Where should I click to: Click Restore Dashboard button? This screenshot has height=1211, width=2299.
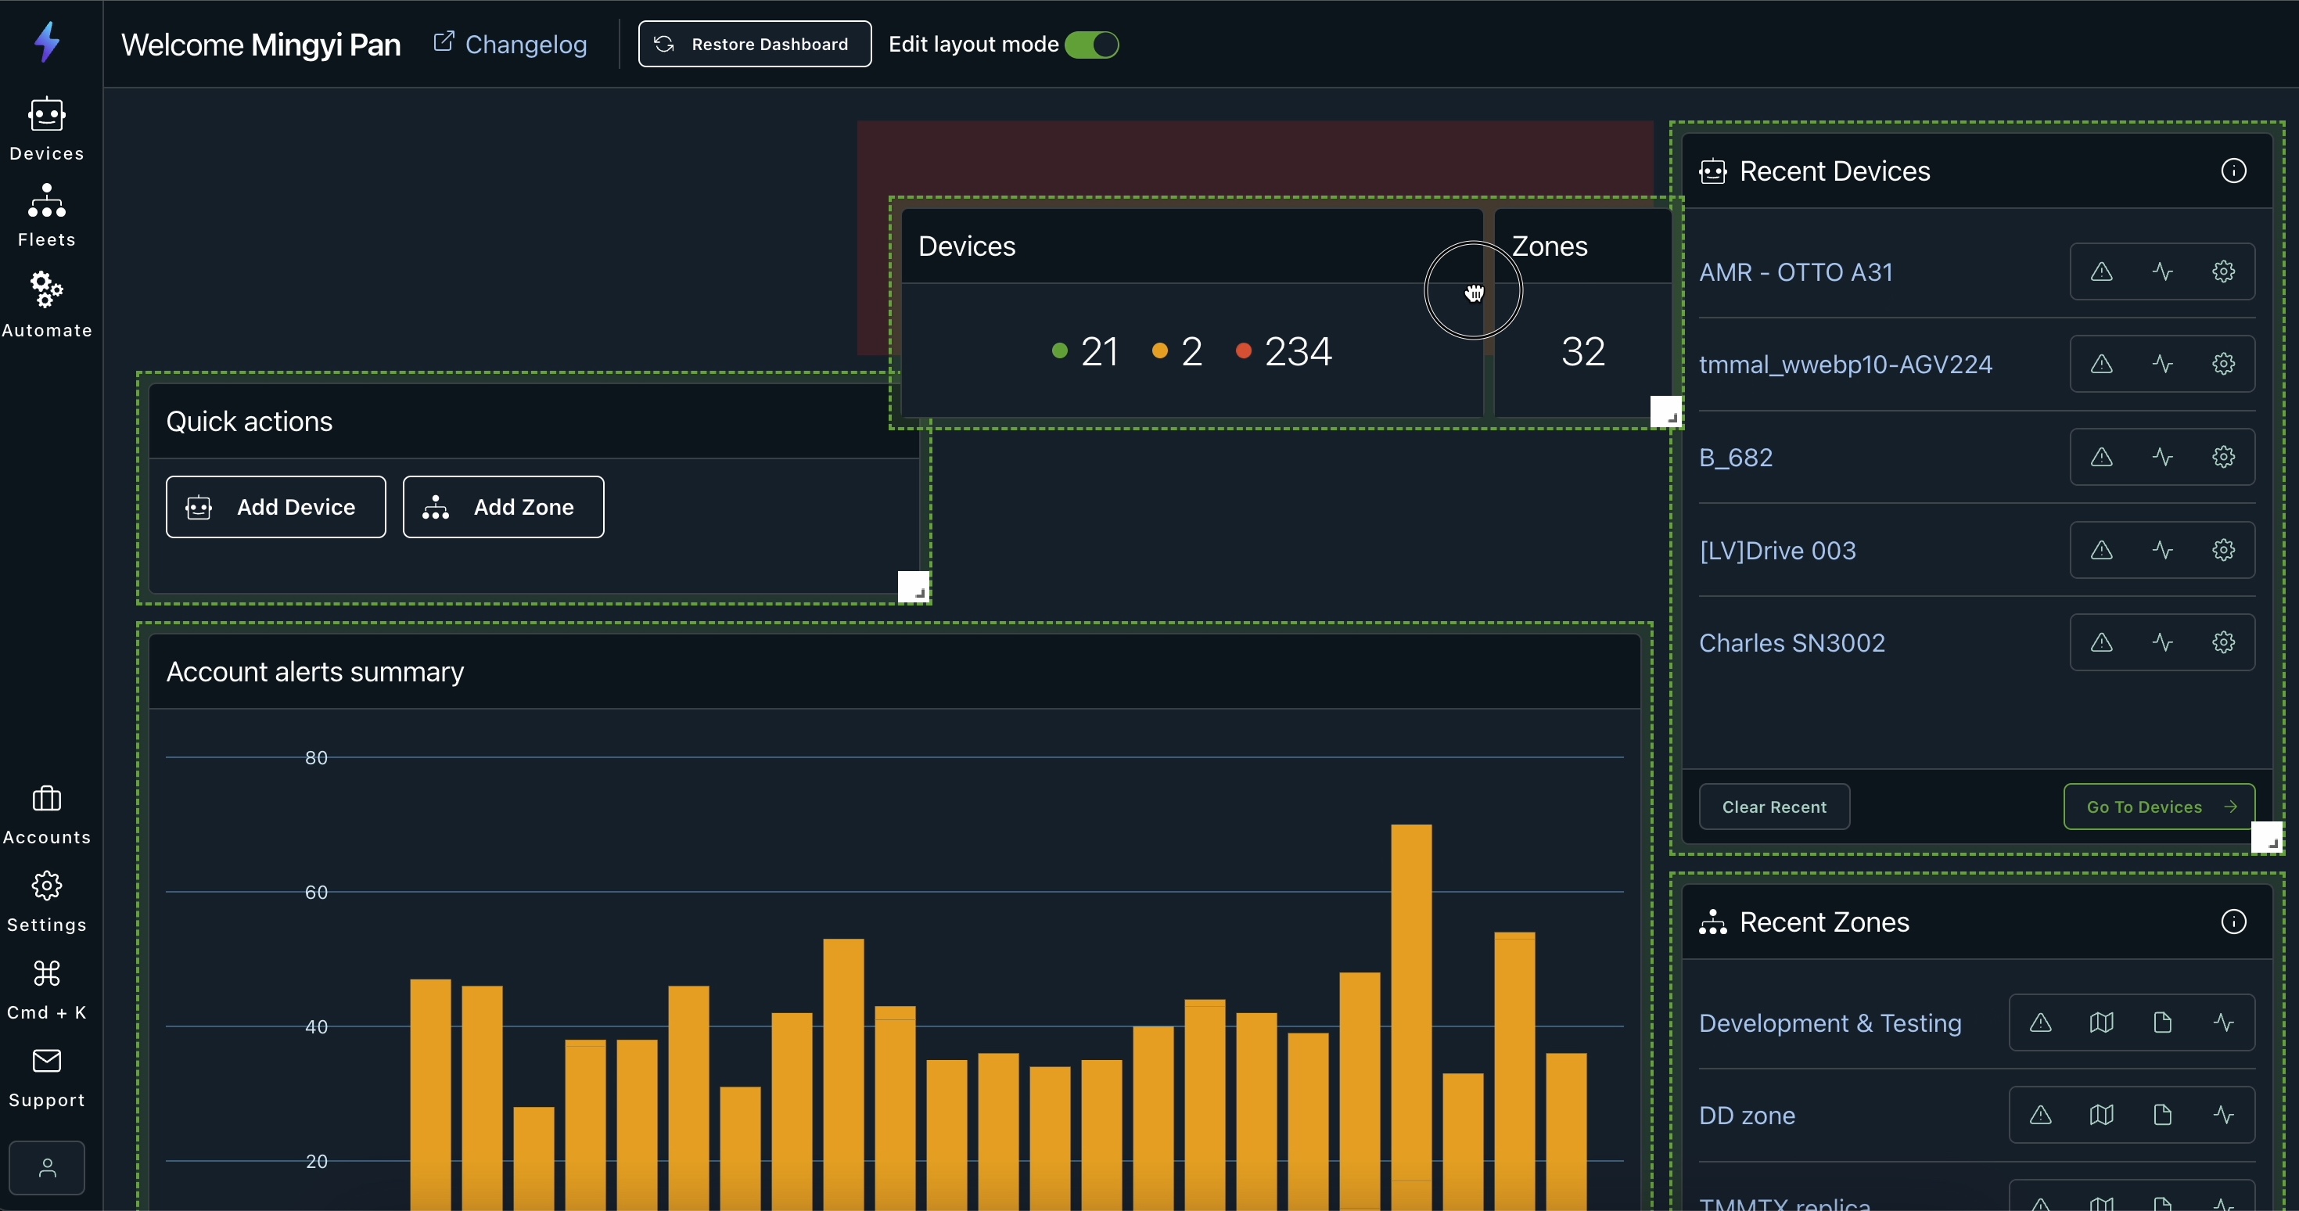click(x=754, y=45)
